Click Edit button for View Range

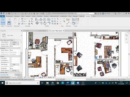click(x=14, y=64)
